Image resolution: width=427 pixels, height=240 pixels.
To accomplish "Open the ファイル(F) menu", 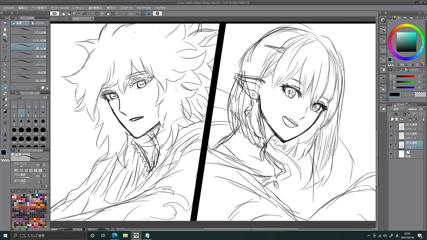I will coord(8,7).
